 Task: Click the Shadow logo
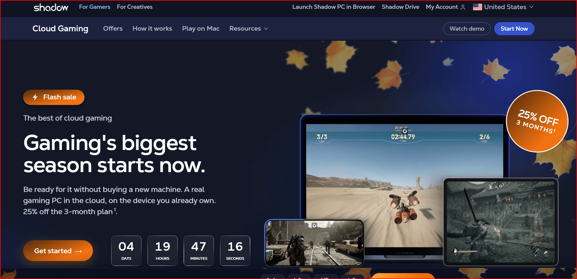(x=51, y=7)
